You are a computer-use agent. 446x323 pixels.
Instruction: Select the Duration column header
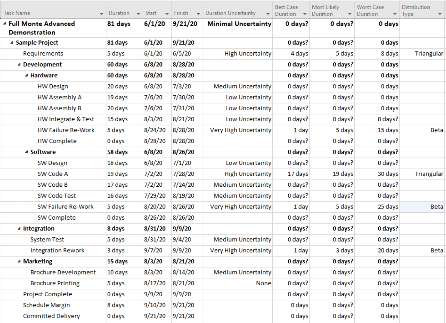125,10
